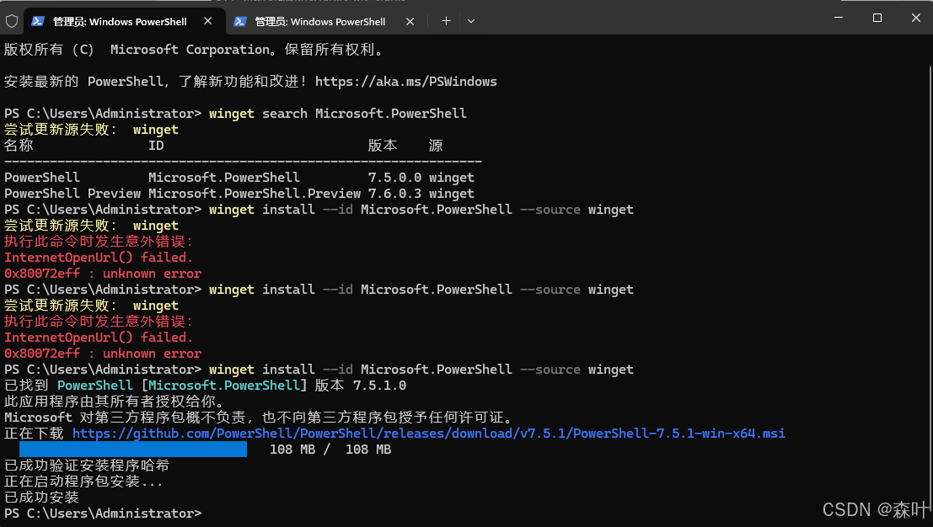
Task: Open the https://aka.ms/PSWindows link
Action: coord(405,82)
